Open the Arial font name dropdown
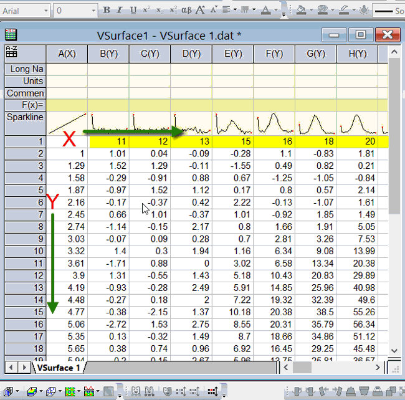405x400 pixels. pyautogui.click(x=45, y=11)
